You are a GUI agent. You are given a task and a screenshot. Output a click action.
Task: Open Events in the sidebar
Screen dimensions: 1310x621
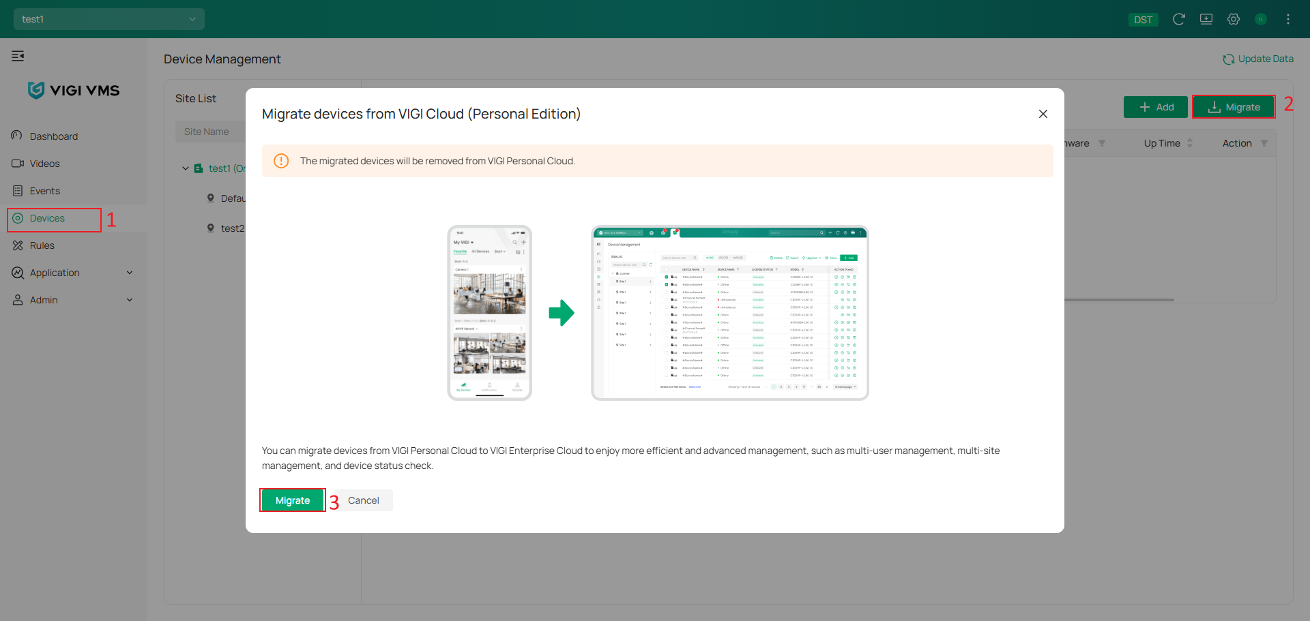tap(74, 191)
